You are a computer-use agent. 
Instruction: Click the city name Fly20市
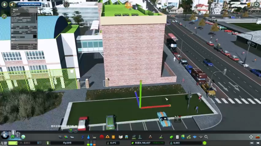point(67,143)
